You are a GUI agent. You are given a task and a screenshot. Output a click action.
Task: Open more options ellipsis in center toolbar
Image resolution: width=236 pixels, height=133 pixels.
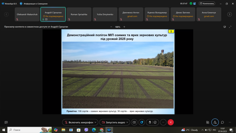point(163,122)
